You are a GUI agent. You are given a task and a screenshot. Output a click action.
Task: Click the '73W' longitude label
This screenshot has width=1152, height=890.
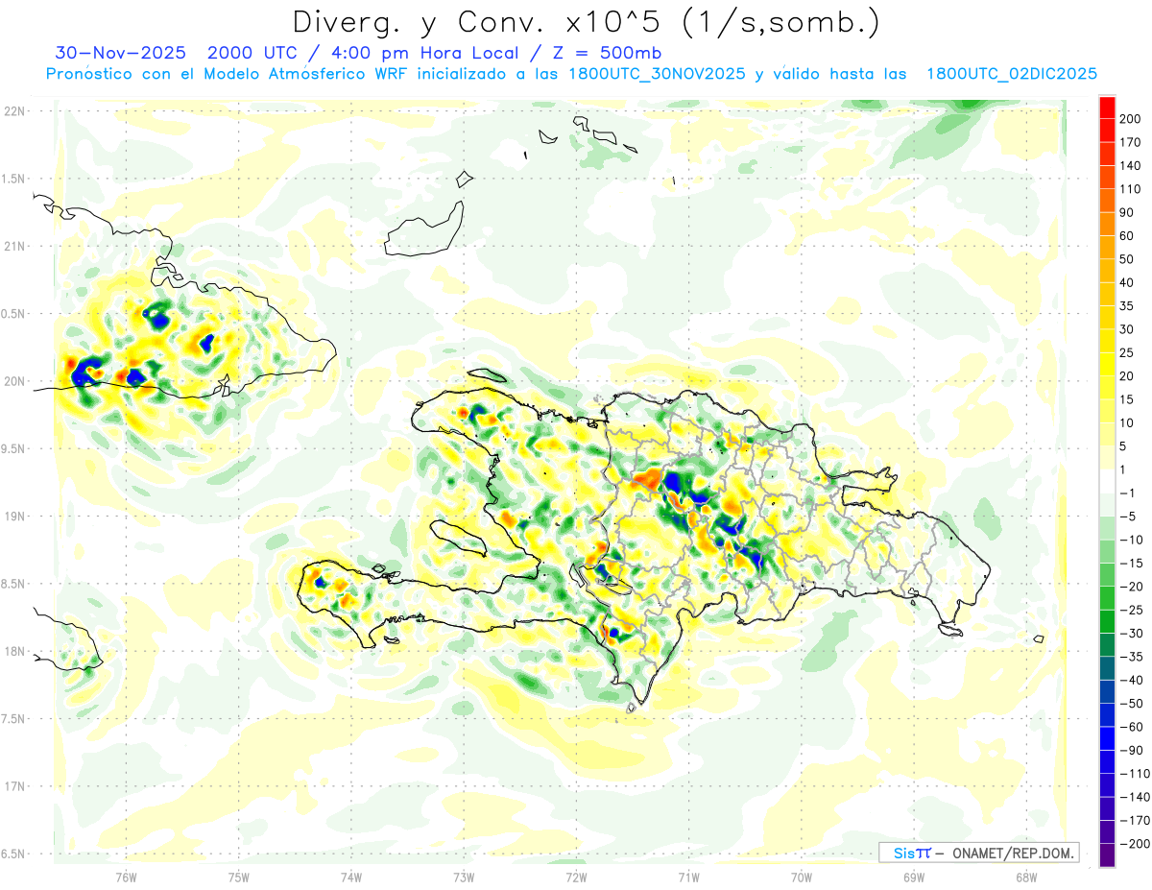(464, 877)
